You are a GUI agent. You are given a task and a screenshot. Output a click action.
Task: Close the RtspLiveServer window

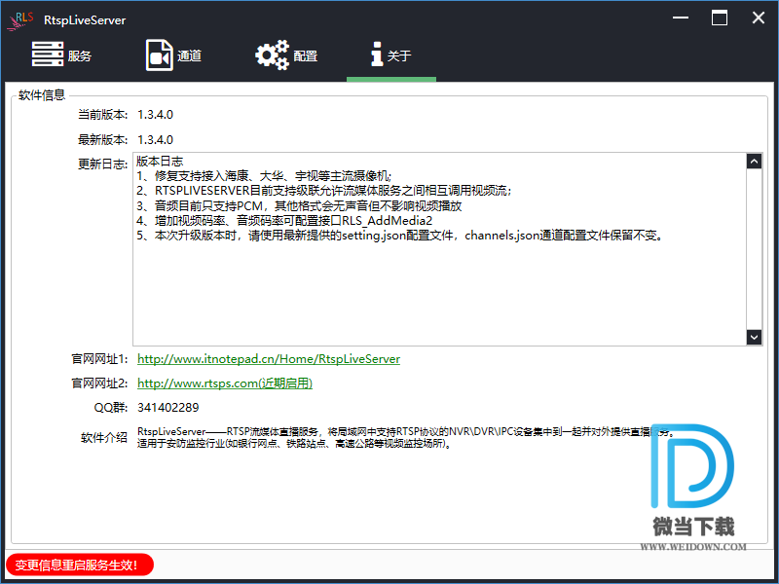(x=759, y=18)
